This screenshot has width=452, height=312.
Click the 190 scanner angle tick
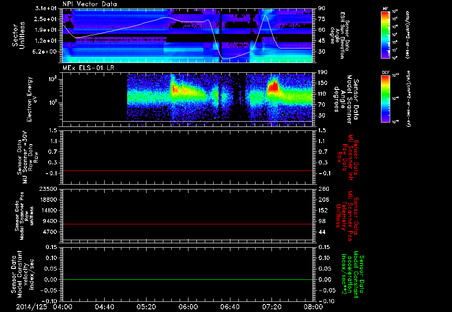coord(323,72)
